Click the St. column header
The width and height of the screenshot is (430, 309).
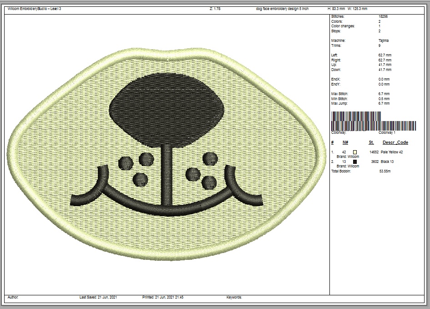[x=371, y=142]
